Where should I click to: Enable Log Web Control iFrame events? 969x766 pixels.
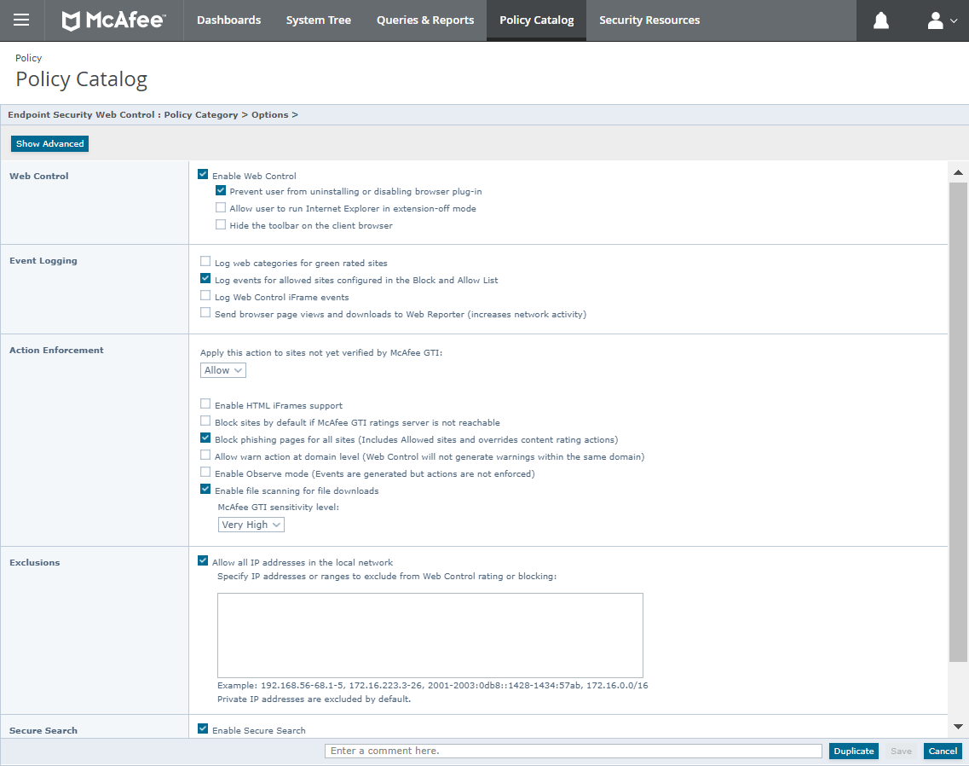pyautogui.click(x=205, y=296)
